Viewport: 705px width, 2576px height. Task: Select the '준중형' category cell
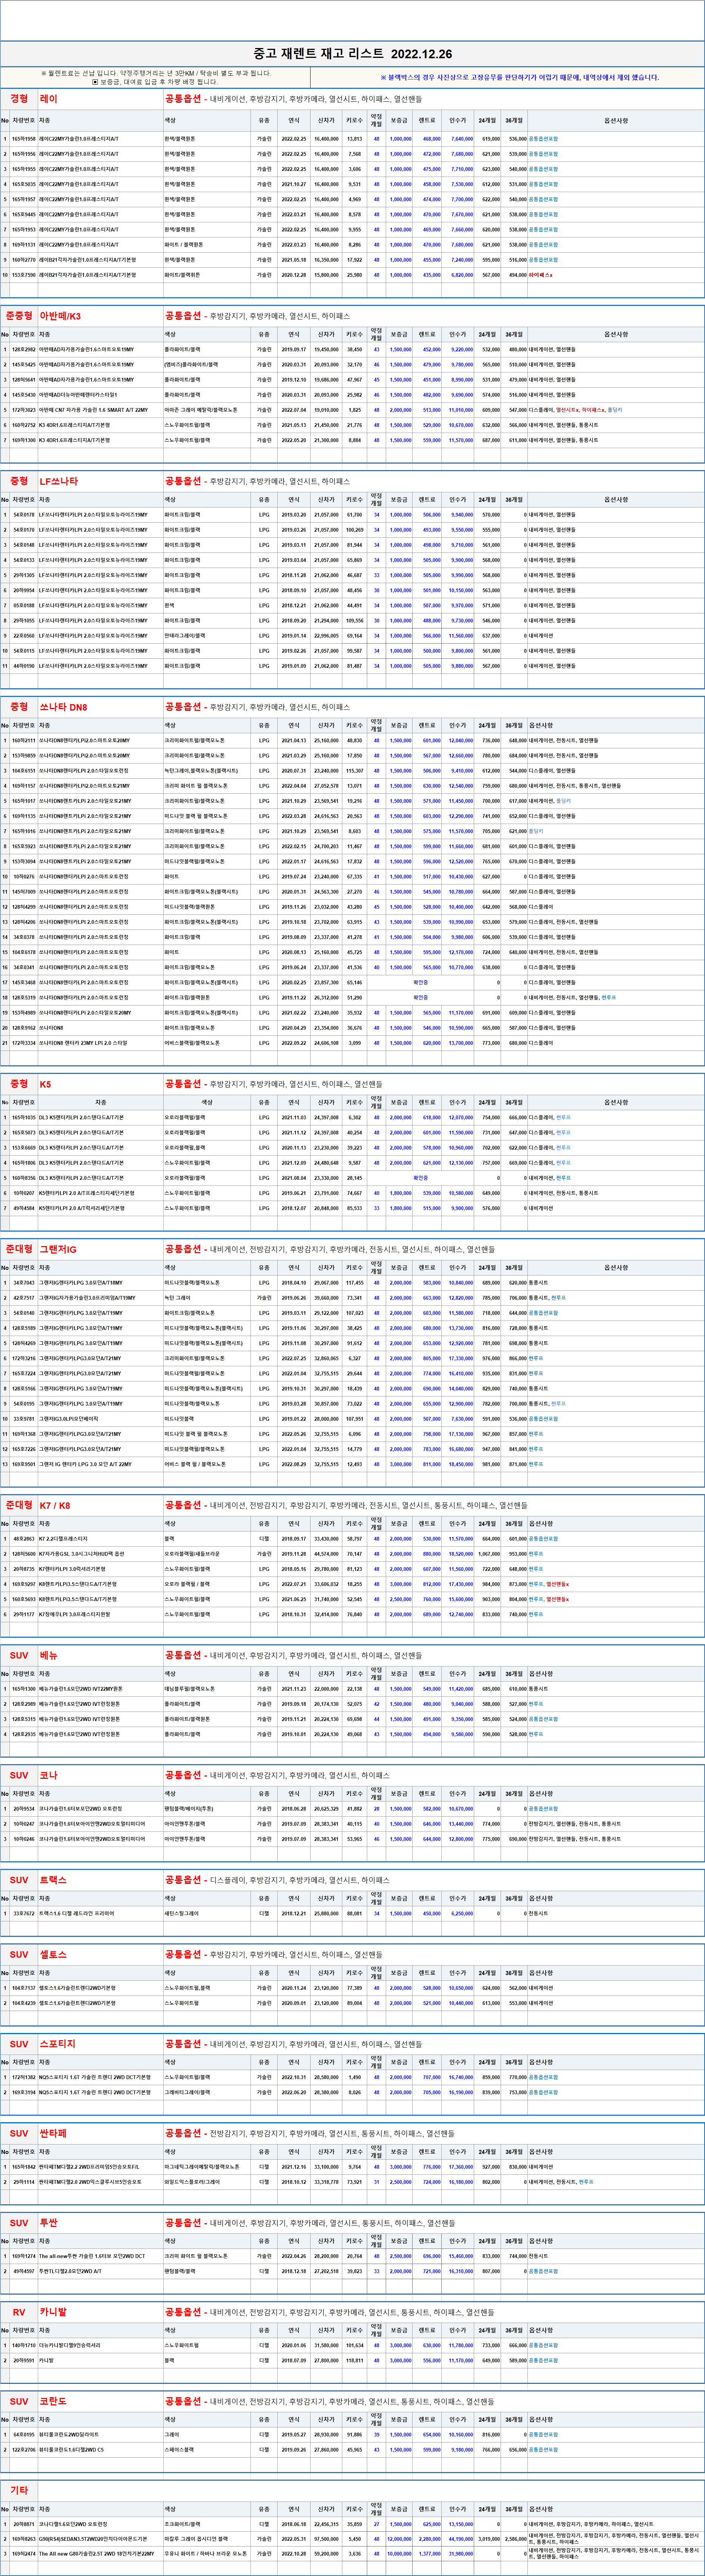pos(19,316)
